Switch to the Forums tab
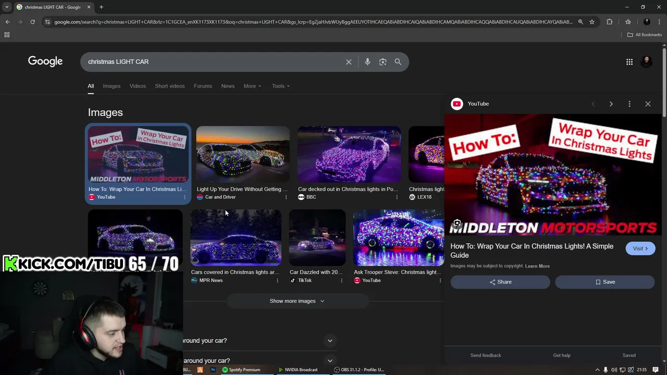 click(203, 86)
